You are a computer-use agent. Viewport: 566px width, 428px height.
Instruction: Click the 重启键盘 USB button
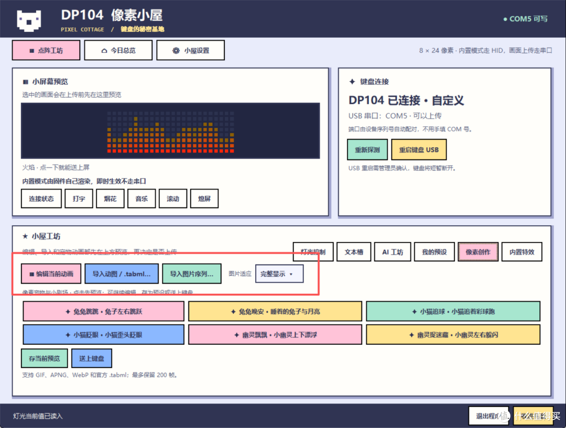pyautogui.click(x=419, y=149)
